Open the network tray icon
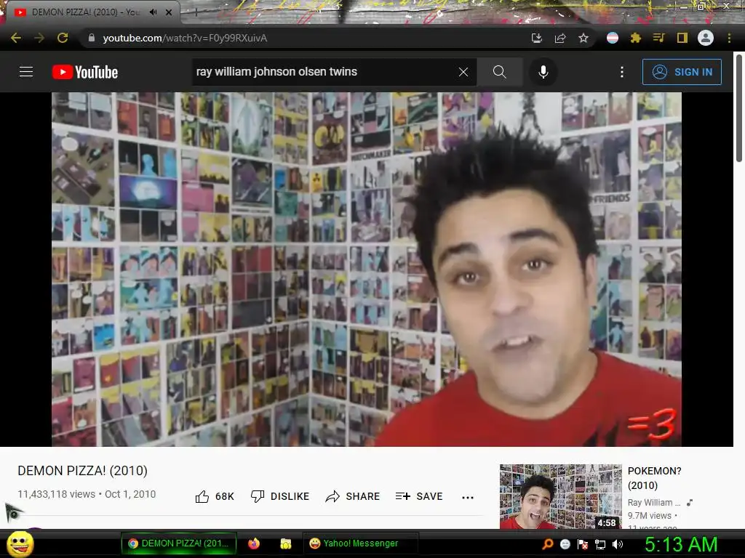The image size is (745, 558). 600,544
